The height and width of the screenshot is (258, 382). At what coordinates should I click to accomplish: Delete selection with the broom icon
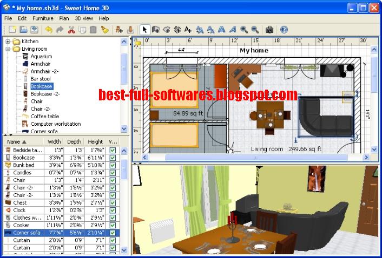104,30
